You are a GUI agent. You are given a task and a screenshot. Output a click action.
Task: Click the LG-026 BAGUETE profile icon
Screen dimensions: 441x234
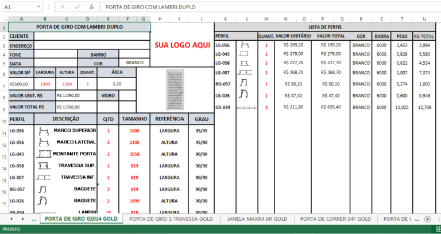(42, 201)
